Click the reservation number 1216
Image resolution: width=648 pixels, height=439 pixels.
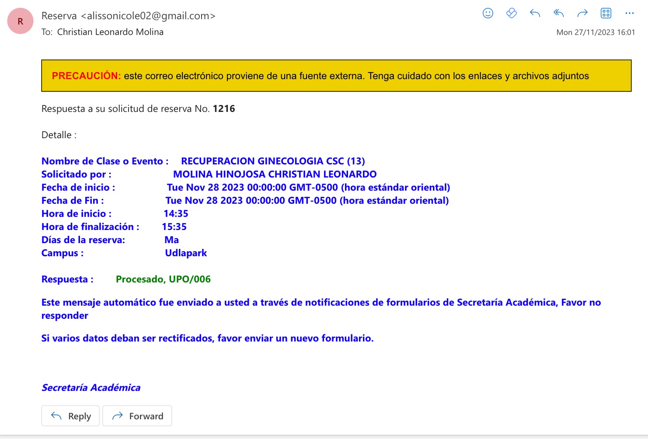(224, 109)
